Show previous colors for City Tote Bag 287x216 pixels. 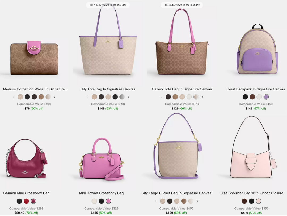[x=87, y=97]
